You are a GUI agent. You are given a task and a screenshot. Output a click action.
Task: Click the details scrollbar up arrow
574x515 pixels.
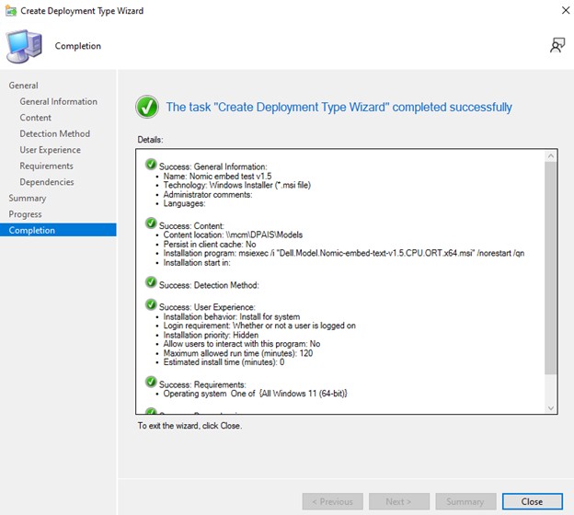(551, 156)
